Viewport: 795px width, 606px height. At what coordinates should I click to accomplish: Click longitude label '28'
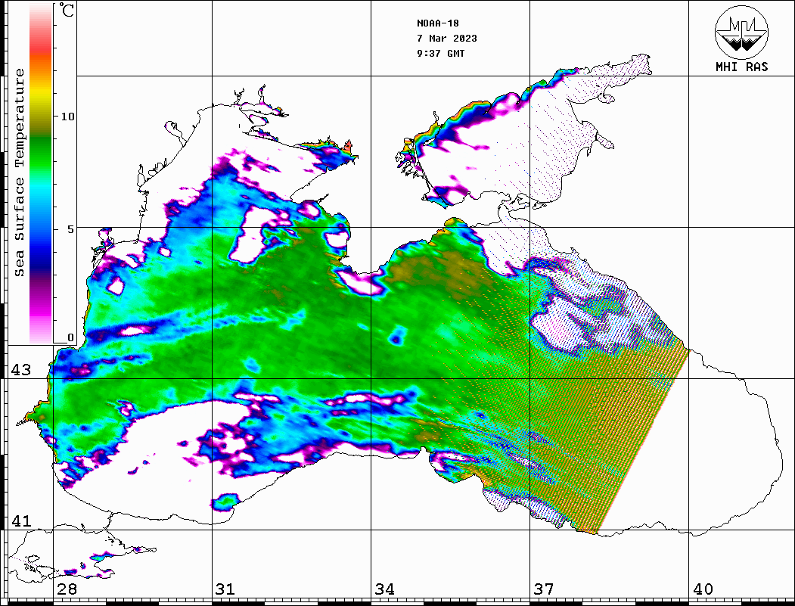point(67,589)
